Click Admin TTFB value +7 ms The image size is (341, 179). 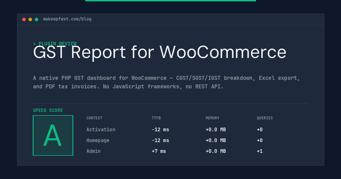point(159,151)
